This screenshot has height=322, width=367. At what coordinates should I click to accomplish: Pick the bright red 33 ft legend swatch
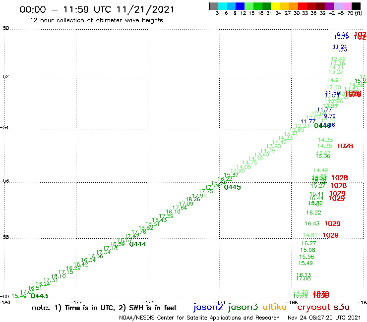[303, 6]
